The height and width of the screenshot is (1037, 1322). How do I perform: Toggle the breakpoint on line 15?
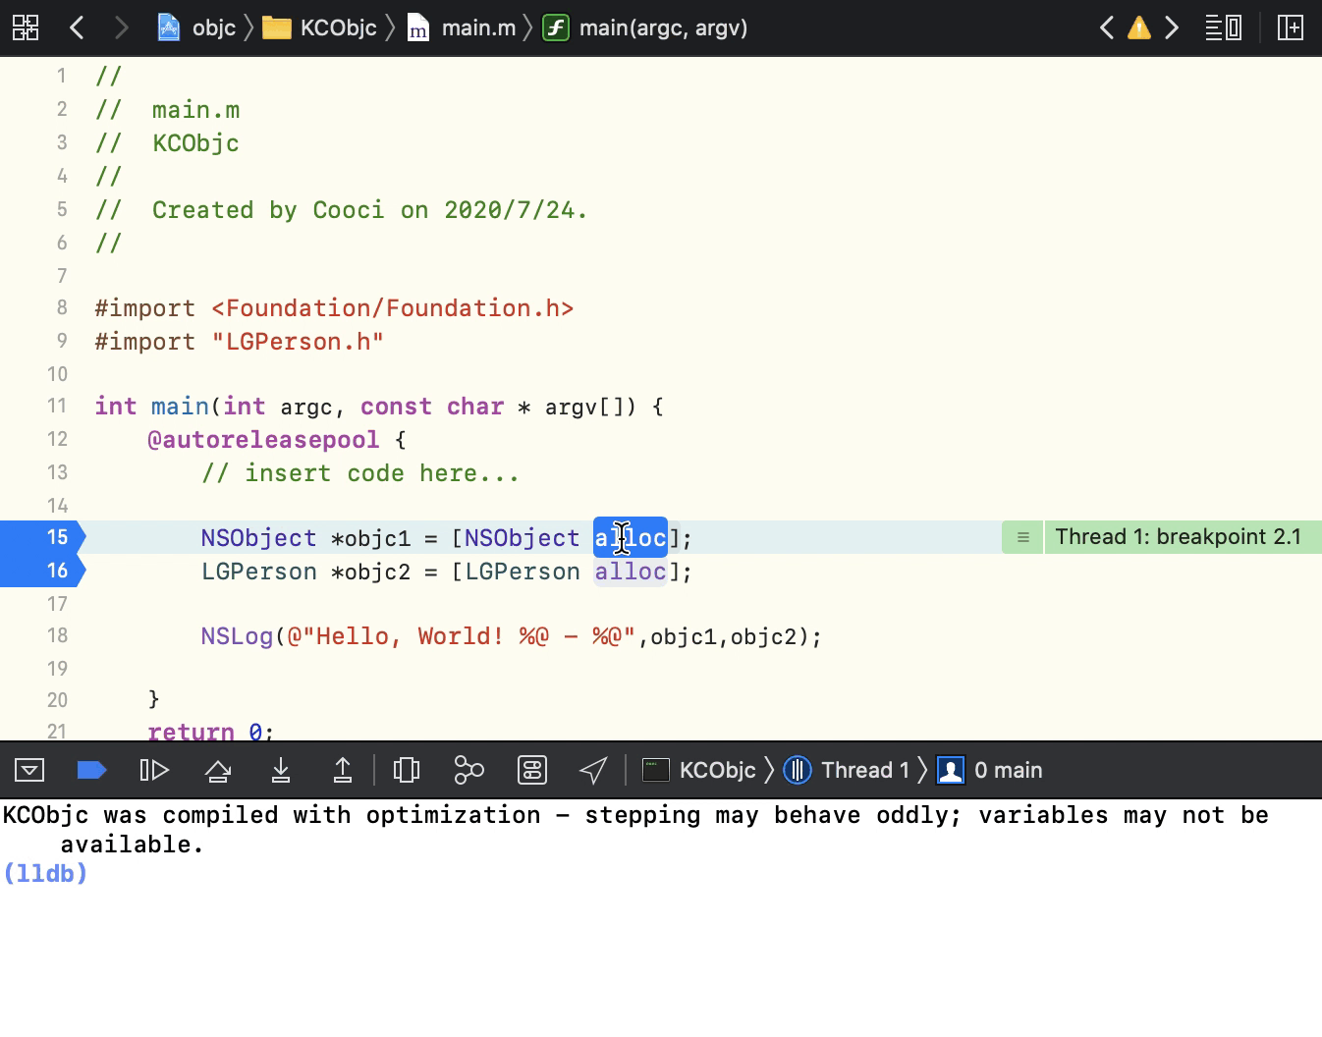click(43, 537)
